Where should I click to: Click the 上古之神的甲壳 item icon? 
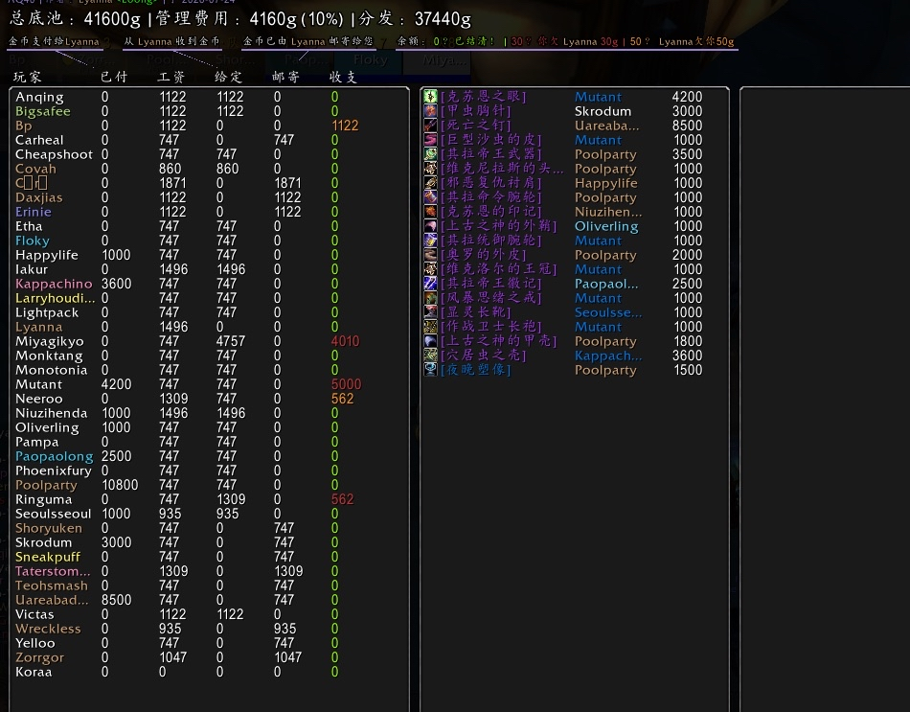430,341
